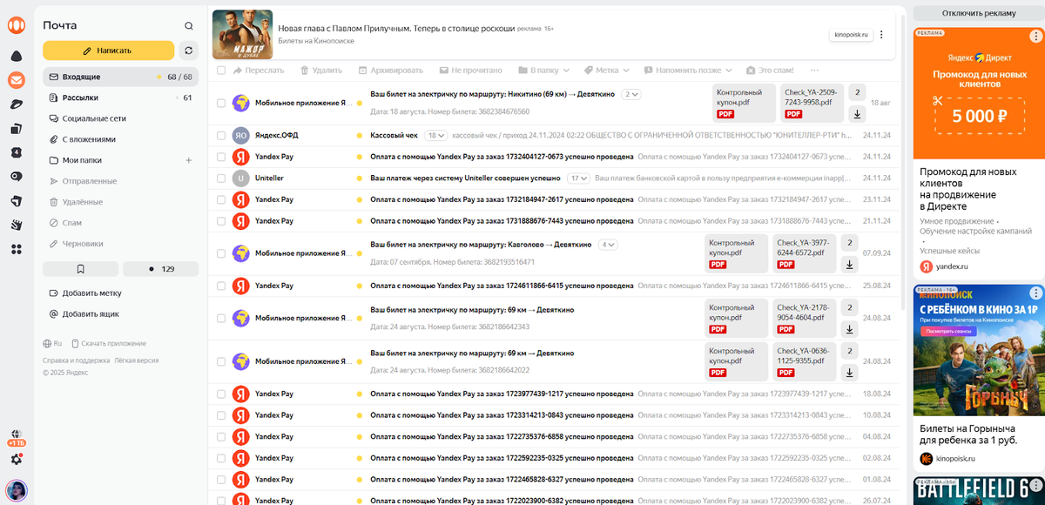Click Отключить рекламу

coord(979,13)
